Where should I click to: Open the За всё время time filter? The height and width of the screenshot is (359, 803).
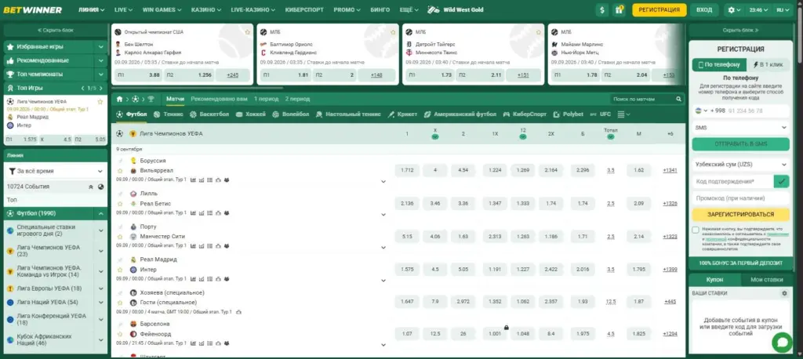tap(56, 171)
